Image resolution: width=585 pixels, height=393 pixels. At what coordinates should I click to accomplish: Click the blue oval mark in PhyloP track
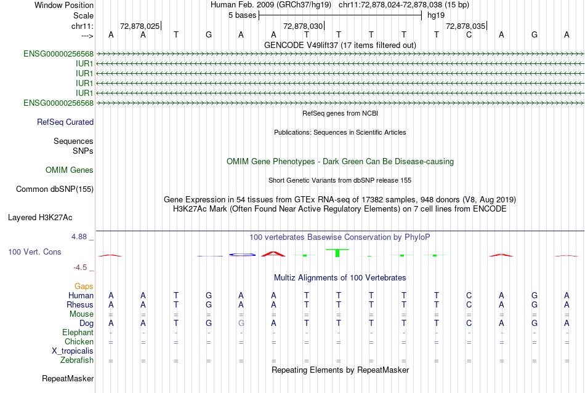click(x=242, y=255)
